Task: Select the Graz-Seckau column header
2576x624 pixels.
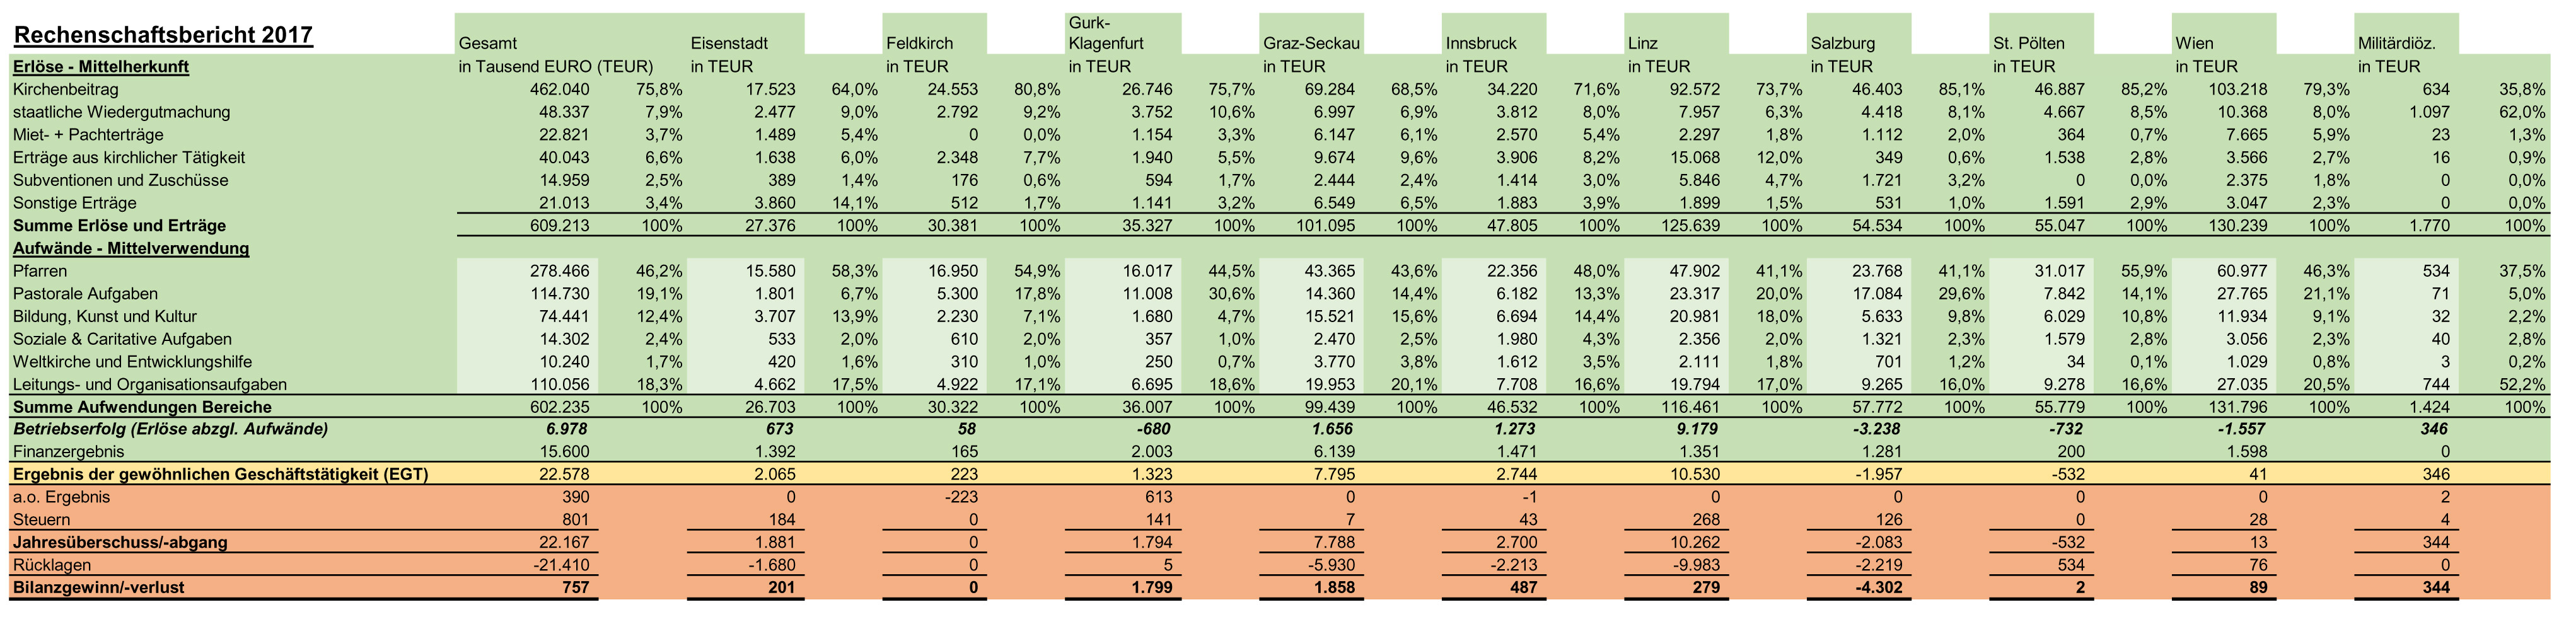Action: tap(1311, 44)
